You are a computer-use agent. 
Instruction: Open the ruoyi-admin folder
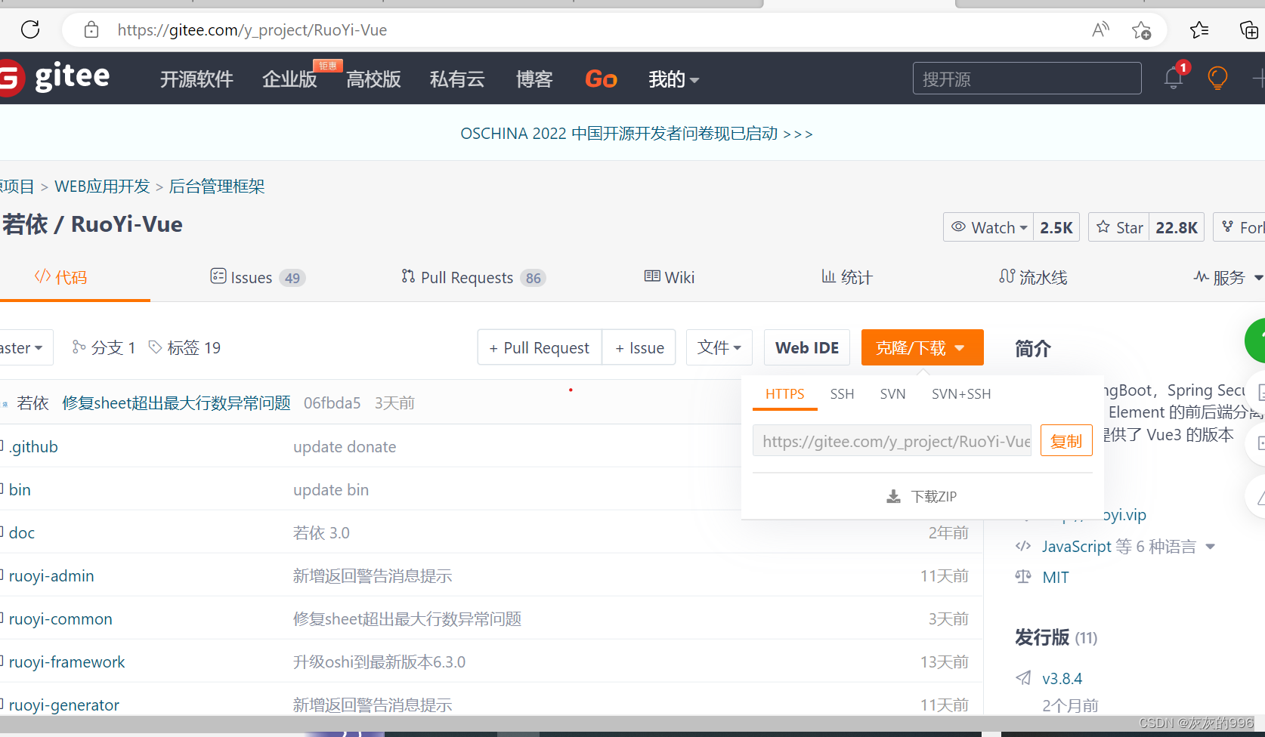coord(51,575)
